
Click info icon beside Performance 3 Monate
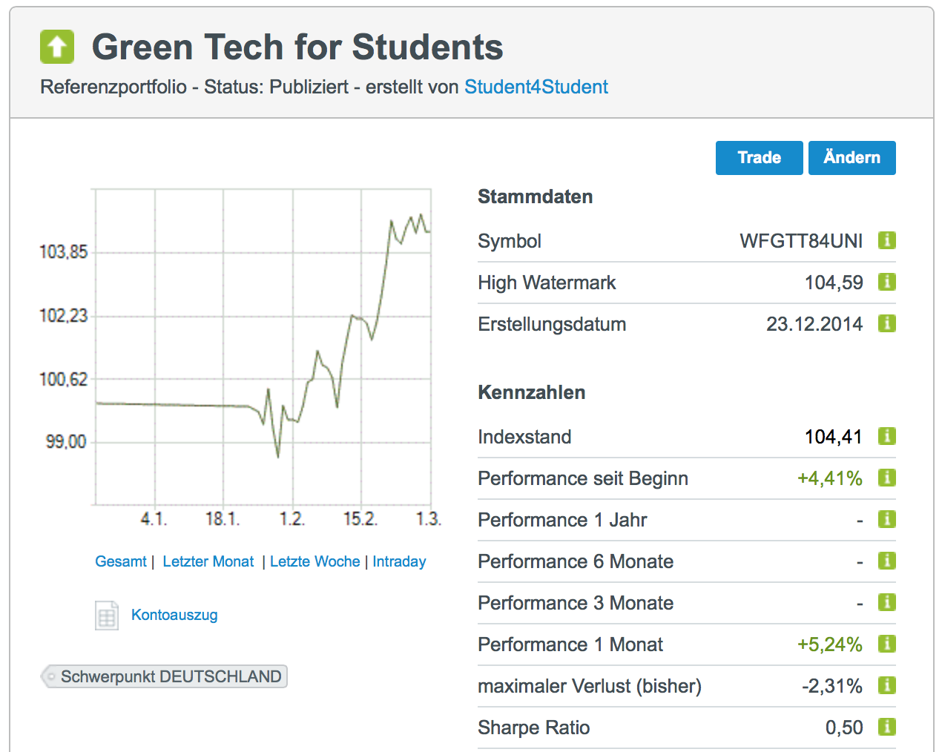[x=886, y=602]
